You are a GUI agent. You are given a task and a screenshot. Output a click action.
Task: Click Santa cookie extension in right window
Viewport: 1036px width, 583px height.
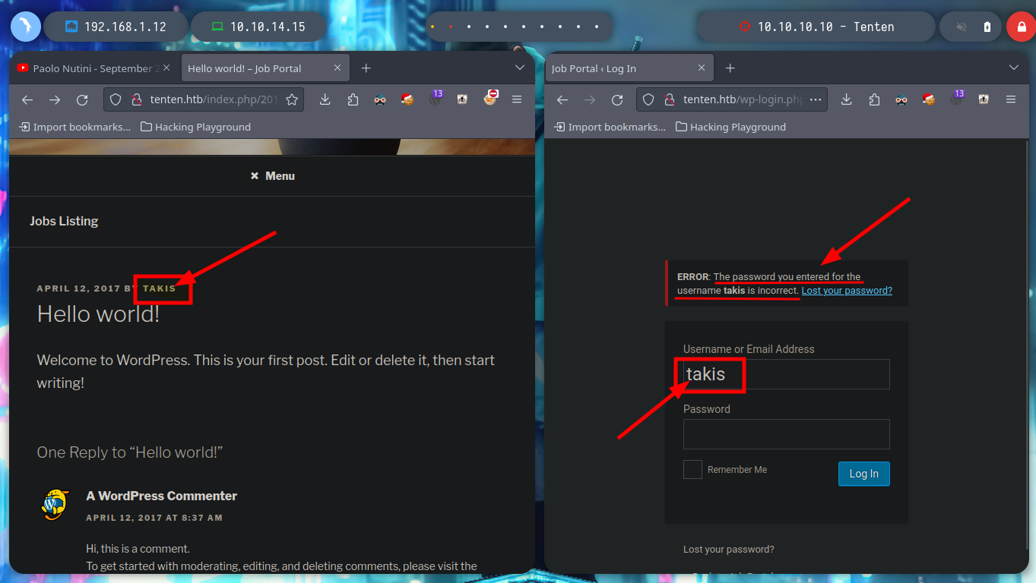(929, 99)
